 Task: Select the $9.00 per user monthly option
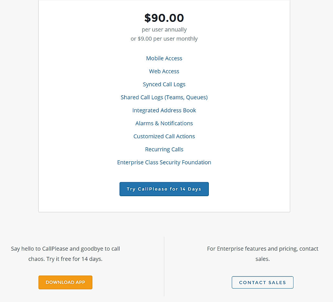coord(164,39)
